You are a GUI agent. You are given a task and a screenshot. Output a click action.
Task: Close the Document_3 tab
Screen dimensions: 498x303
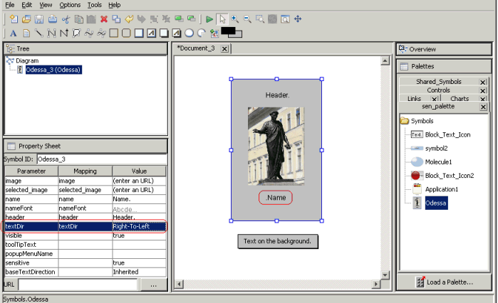(224, 48)
